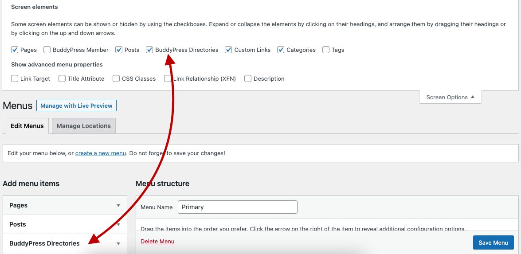
Task: Enable the Tags checkbox
Action: [326, 50]
